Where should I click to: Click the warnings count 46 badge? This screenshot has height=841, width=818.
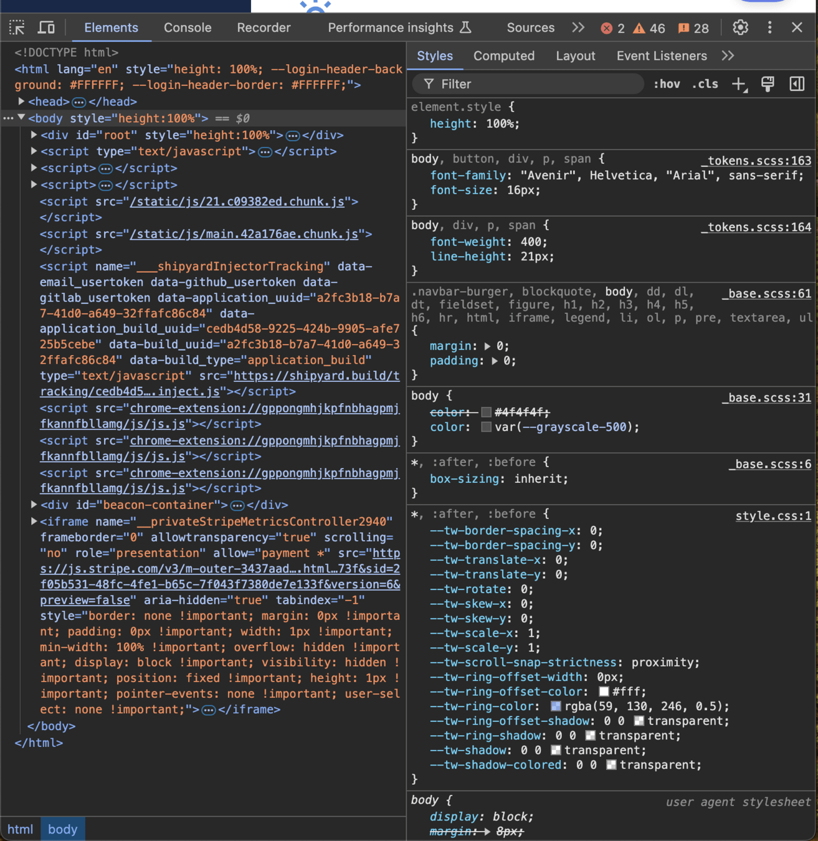[x=649, y=28]
